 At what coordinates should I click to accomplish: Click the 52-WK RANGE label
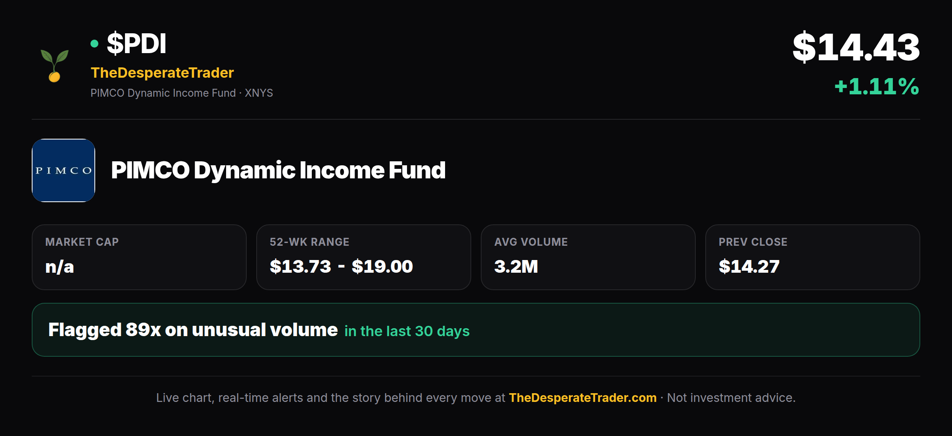coord(309,242)
